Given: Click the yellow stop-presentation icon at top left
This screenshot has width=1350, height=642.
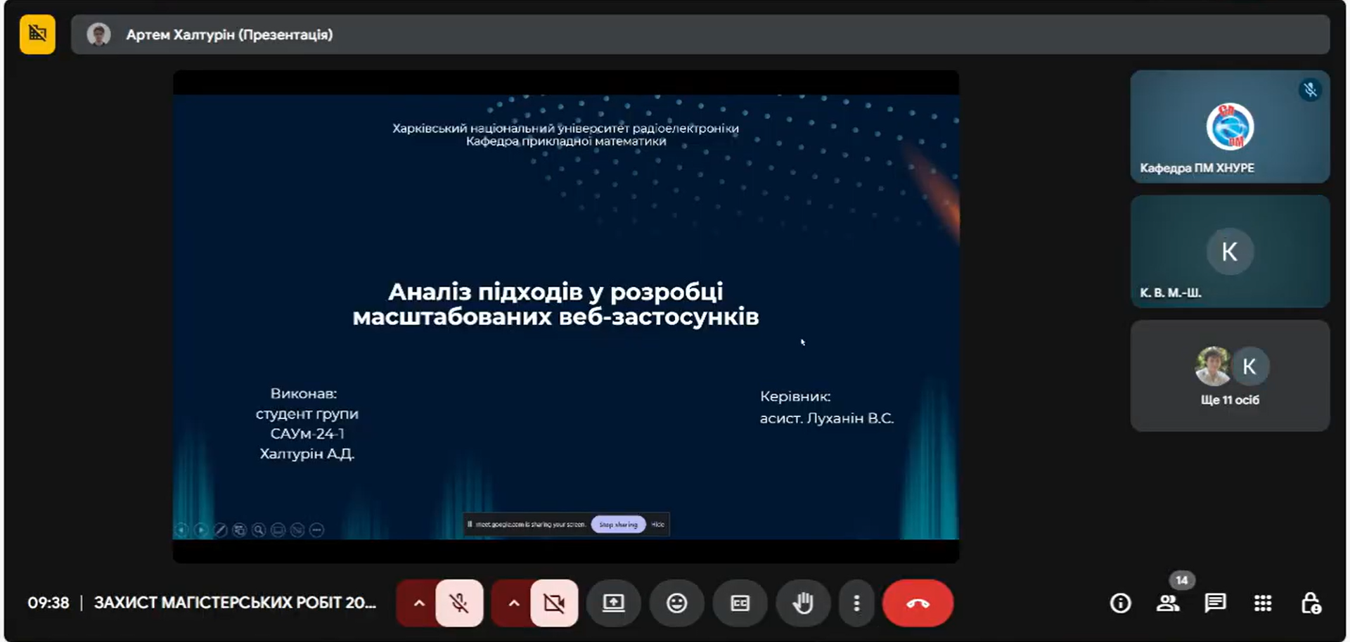Looking at the screenshot, I should [37, 34].
